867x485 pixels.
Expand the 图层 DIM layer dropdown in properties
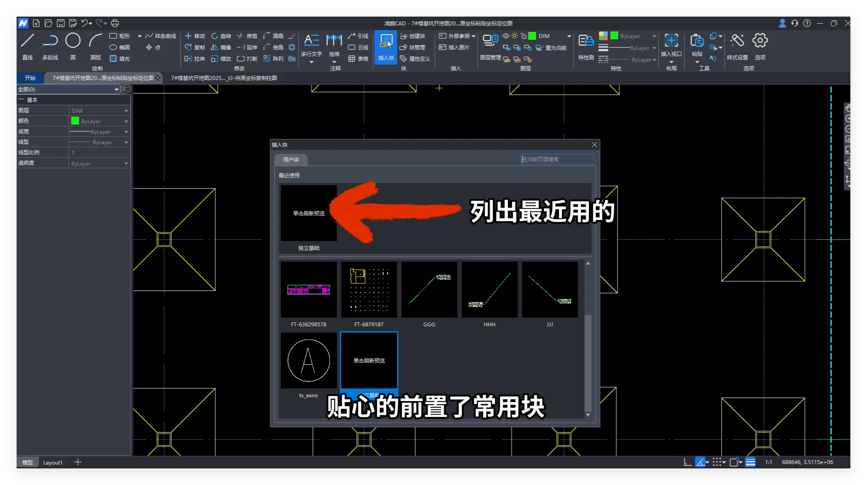click(126, 111)
